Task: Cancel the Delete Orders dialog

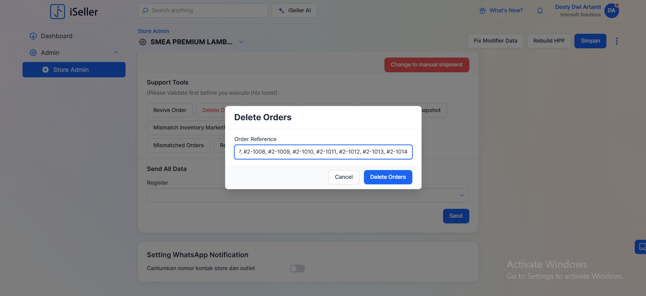Action: [343, 177]
